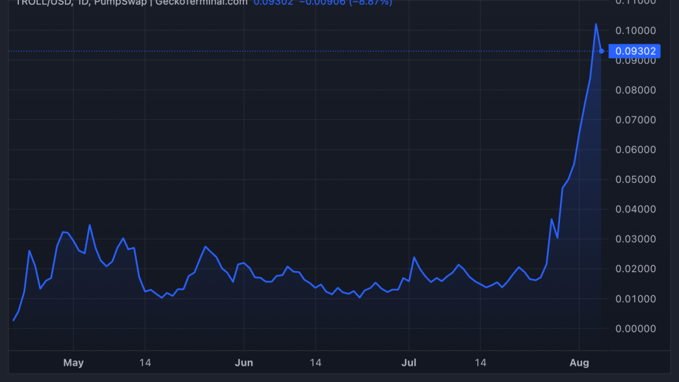Click the 14 tick between May and Jun
Screen dimensions: 679x382
coord(144,362)
